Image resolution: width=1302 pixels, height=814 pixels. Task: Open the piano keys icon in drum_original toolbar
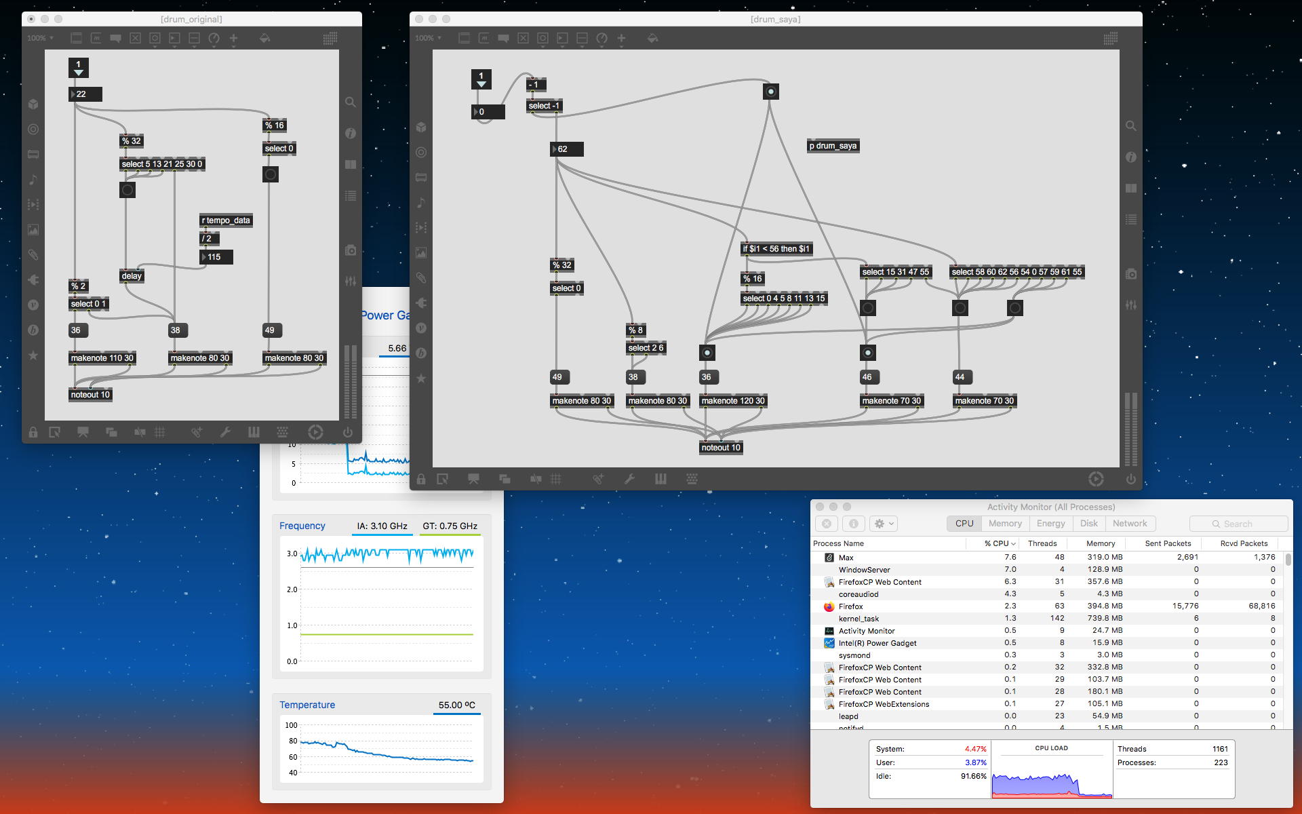click(x=254, y=432)
